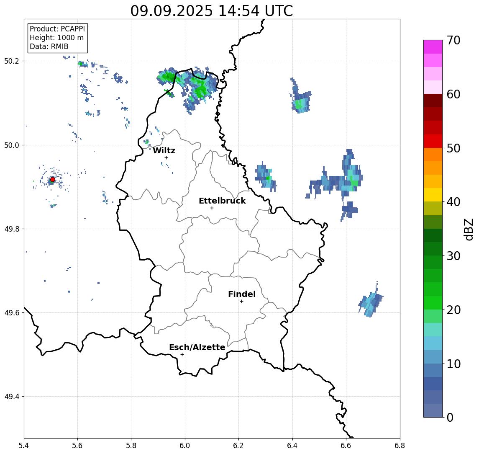Click the cross marker under Ettelbruck
The image size is (479, 454).
coord(212,208)
